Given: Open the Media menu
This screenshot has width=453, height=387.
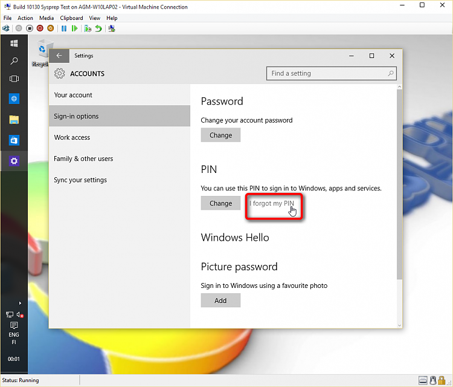Looking at the screenshot, I should point(47,18).
